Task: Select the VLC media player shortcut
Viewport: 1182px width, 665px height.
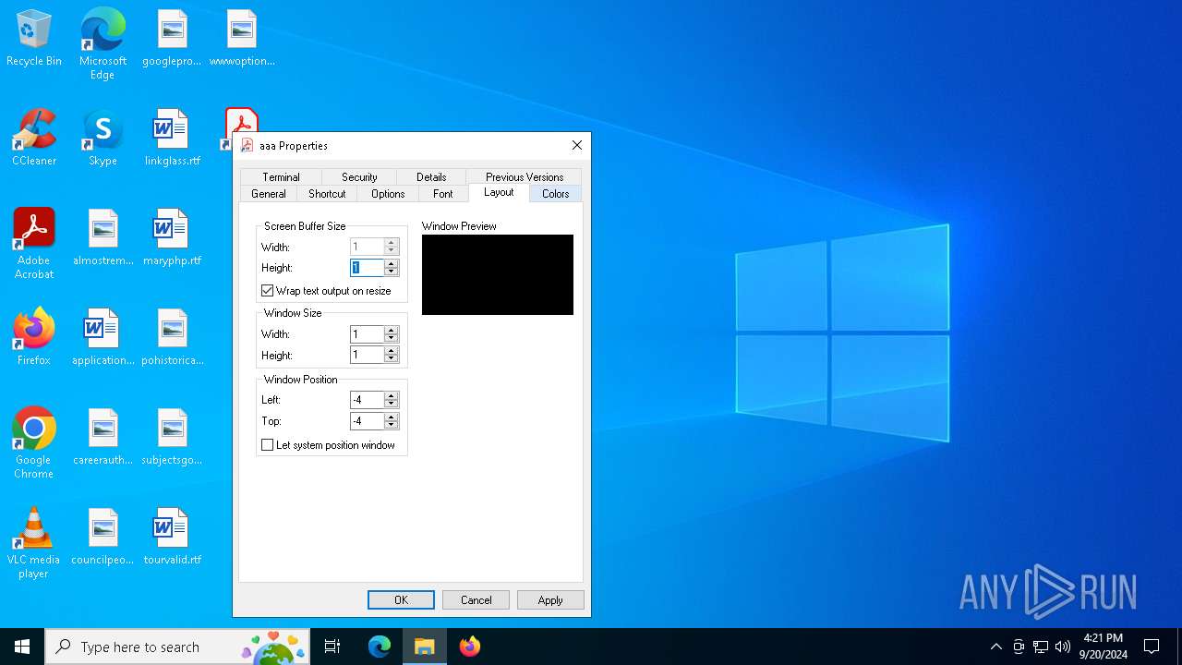Action: [x=34, y=543]
